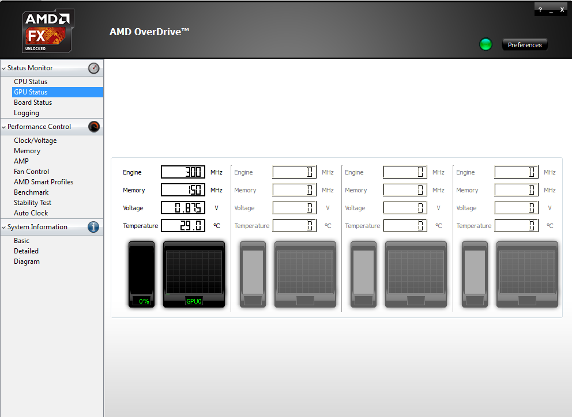Click the GPU0 Temperature readout 29.0
The width and height of the screenshot is (572, 417).
[x=183, y=226]
